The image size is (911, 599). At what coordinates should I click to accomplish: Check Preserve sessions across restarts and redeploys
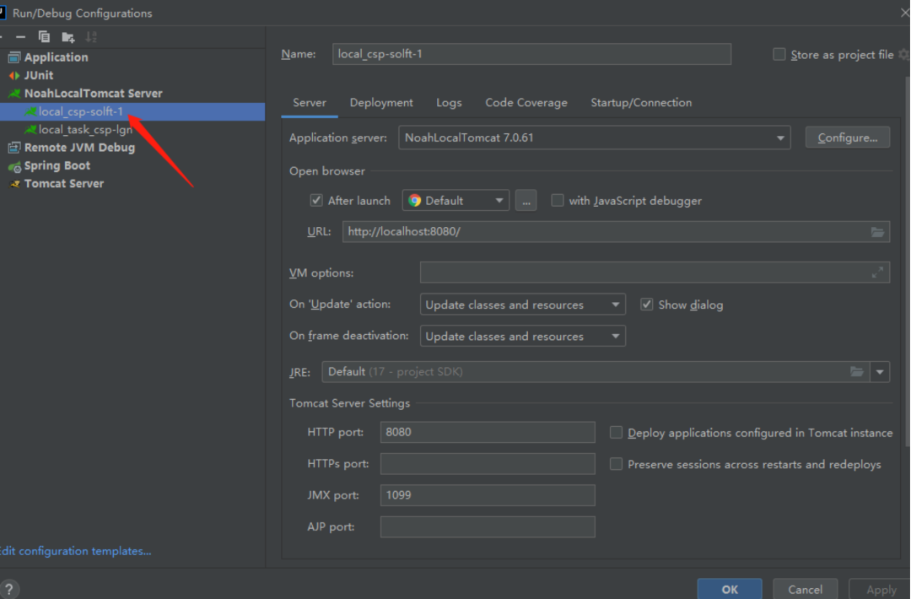[616, 464]
